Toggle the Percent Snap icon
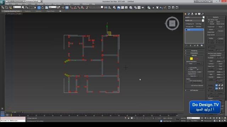Screen dimensions: 227x127 79,7
